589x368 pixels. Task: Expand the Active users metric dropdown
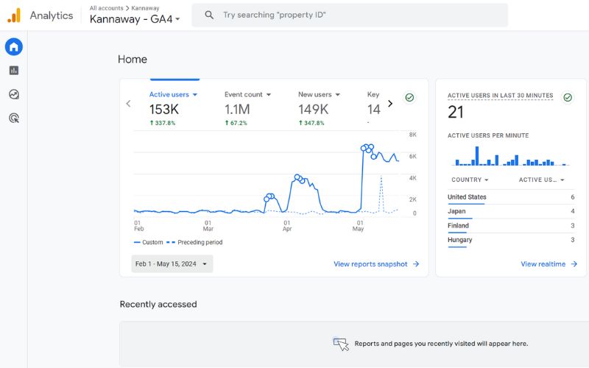point(195,95)
